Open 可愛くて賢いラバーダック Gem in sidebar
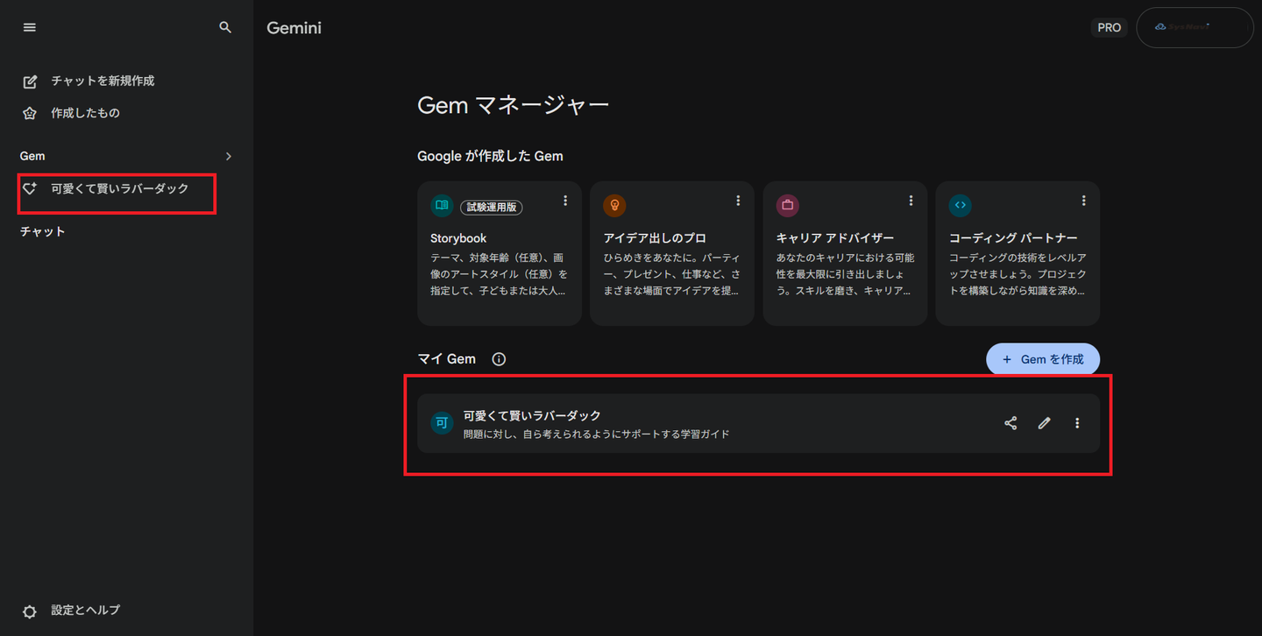 119,188
